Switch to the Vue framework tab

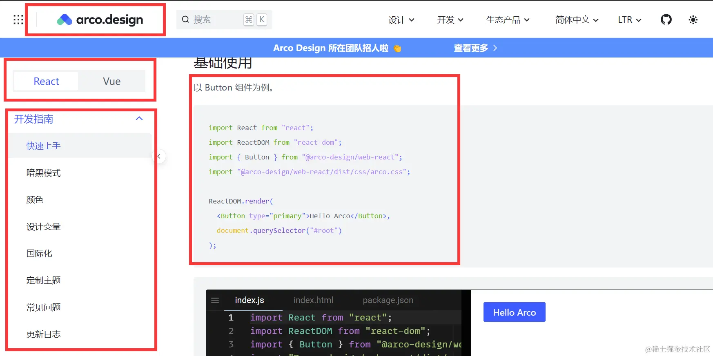(x=111, y=81)
